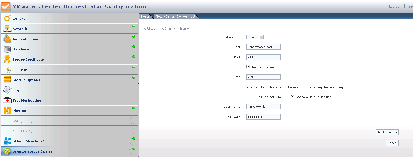Click the Password input field

(x=263, y=117)
